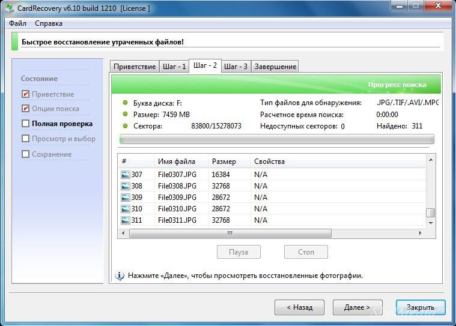The height and width of the screenshot is (326, 456).
Task: Toggle the Приветствие status checkbox
Action: click(x=26, y=94)
